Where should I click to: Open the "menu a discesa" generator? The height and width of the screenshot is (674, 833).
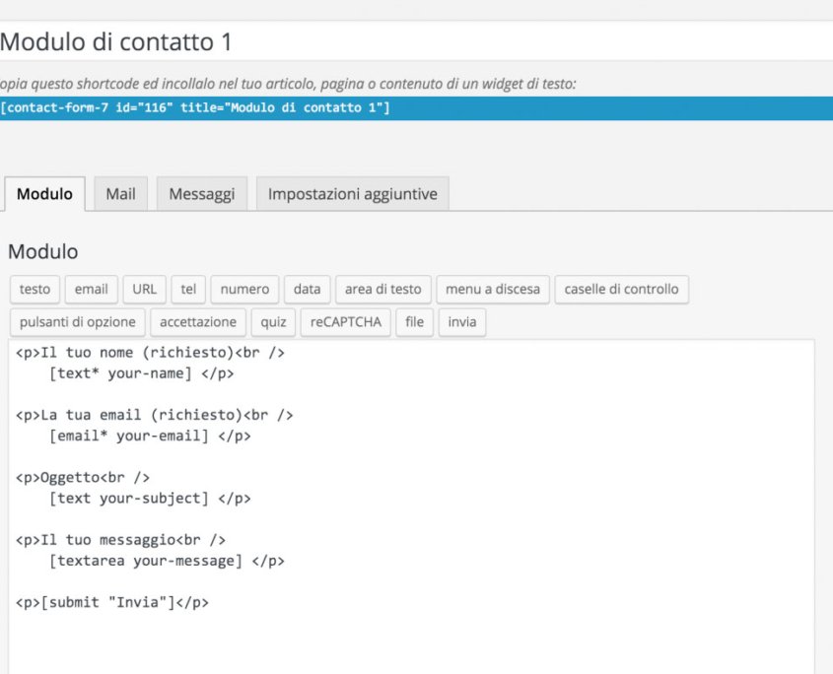coord(493,289)
